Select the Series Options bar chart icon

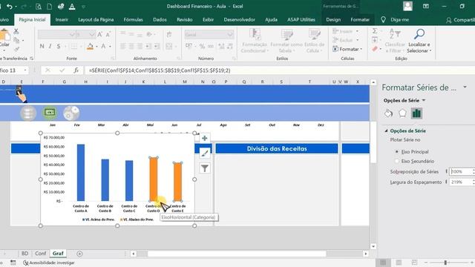[416, 113]
